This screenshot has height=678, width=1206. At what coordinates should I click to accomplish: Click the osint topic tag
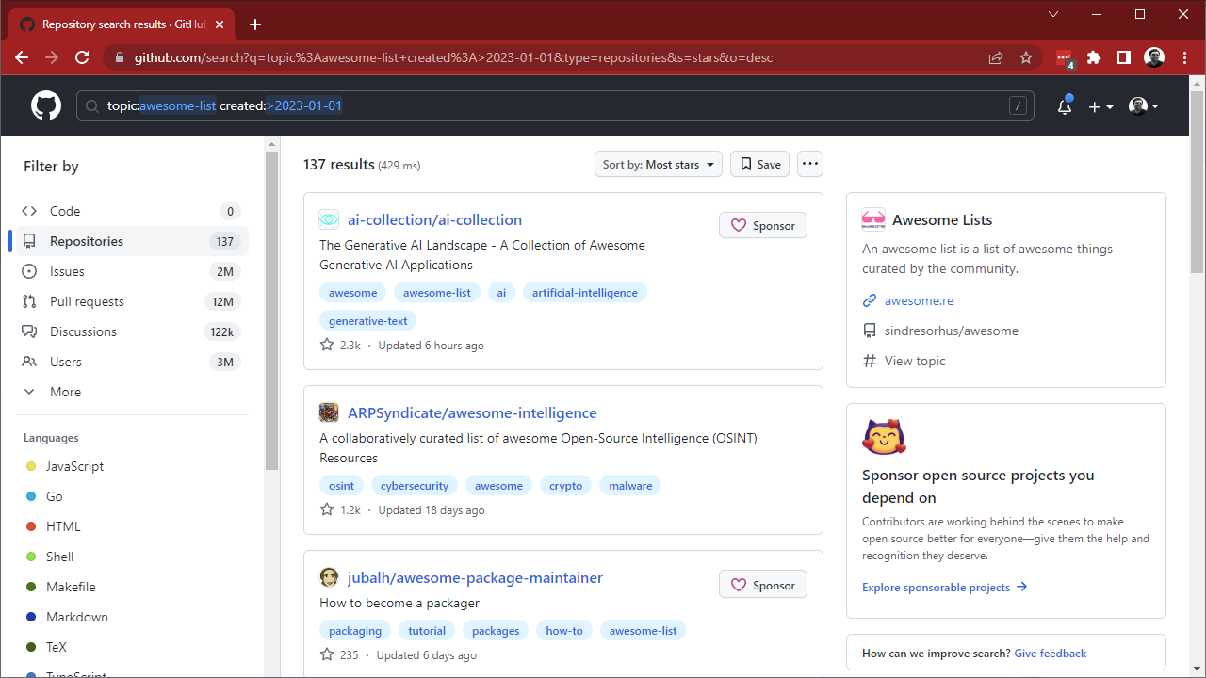[342, 486]
